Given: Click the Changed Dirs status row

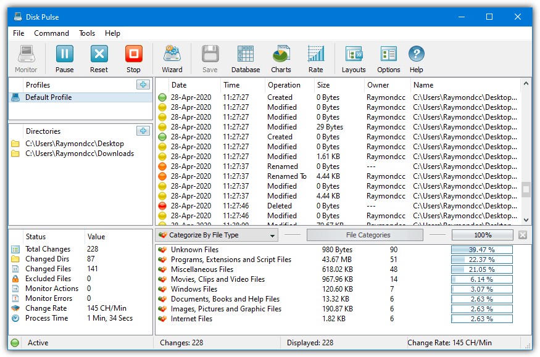Looking at the screenshot, I should [x=81, y=259].
